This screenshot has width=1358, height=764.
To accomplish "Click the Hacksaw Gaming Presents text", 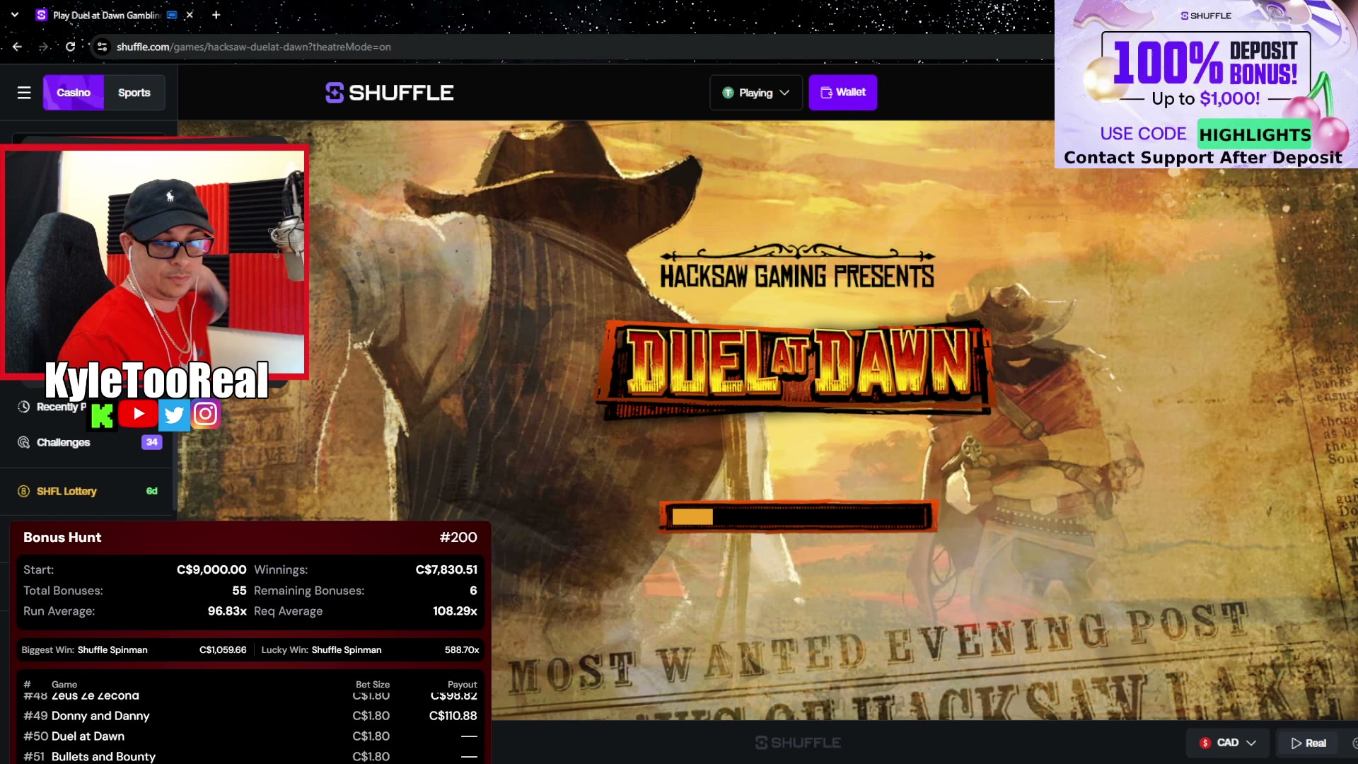I will (x=797, y=277).
